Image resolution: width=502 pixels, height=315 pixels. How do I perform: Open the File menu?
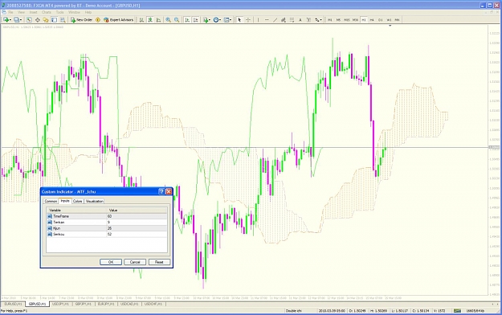point(10,12)
